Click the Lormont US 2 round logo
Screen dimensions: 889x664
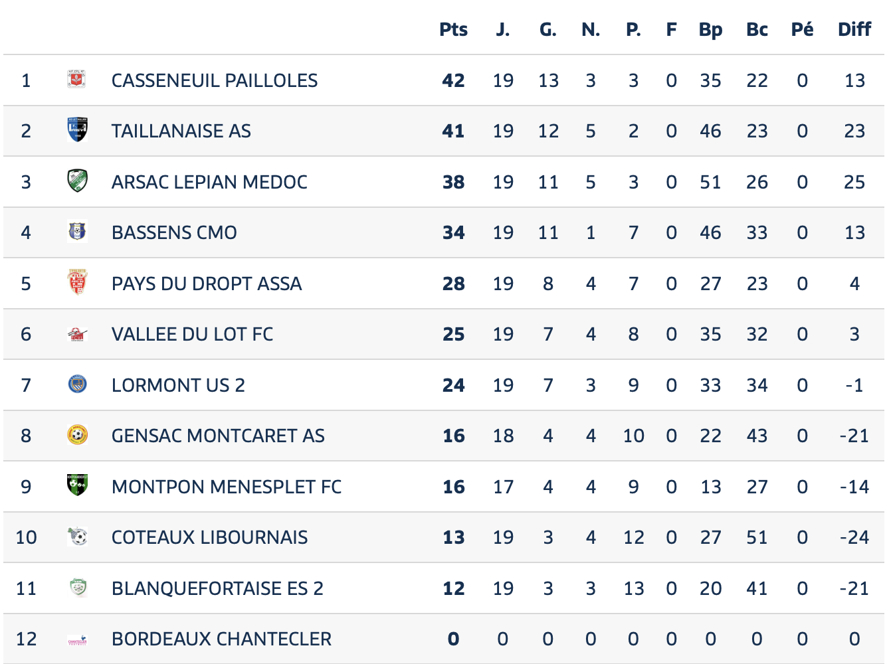tap(77, 384)
